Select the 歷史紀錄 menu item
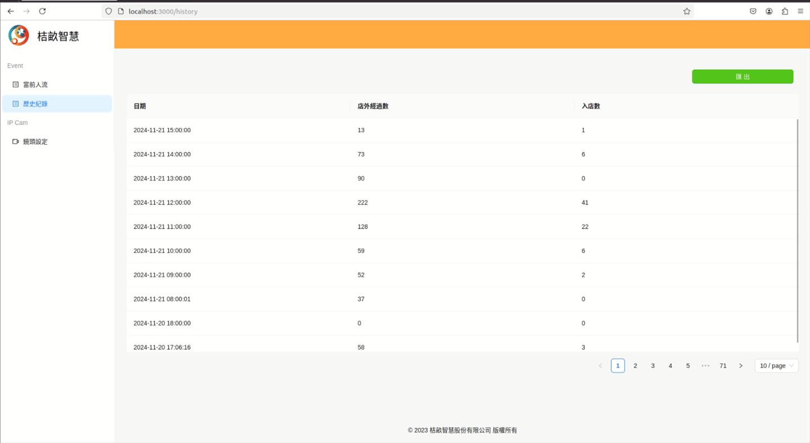Screen dimensions: 810x443 pos(57,104)
